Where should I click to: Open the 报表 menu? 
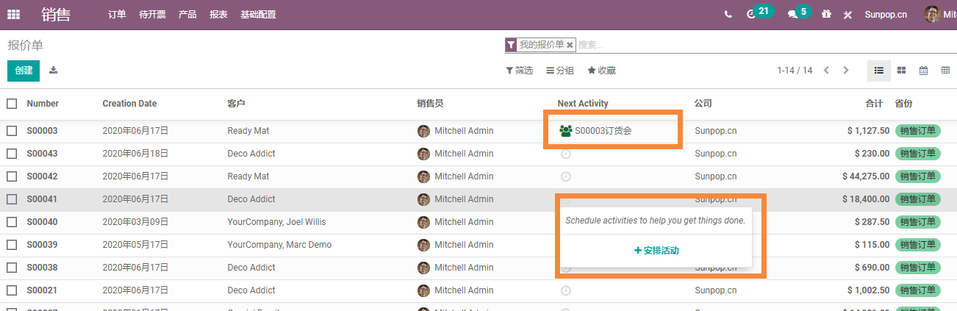click(218, 15)
